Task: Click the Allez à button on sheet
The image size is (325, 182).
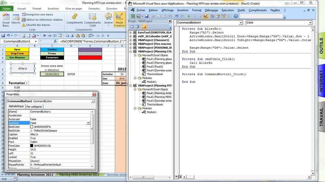Action: click(22, 69)
